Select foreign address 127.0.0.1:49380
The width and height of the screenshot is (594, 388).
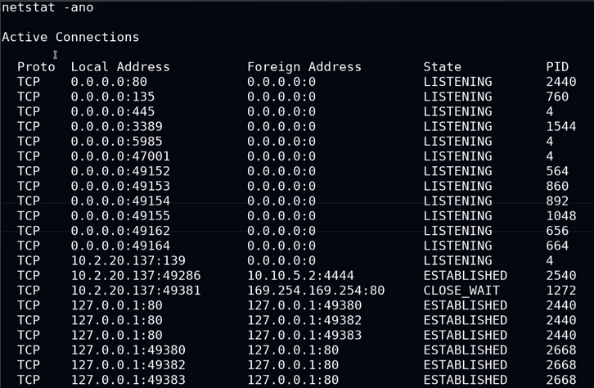click(304, 305)
